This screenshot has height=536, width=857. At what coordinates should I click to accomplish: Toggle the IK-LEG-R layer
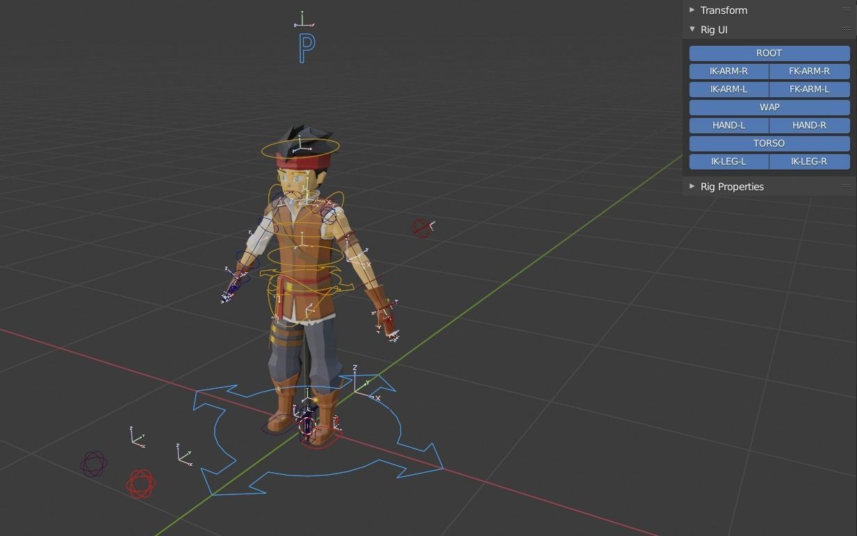(810, 161)
